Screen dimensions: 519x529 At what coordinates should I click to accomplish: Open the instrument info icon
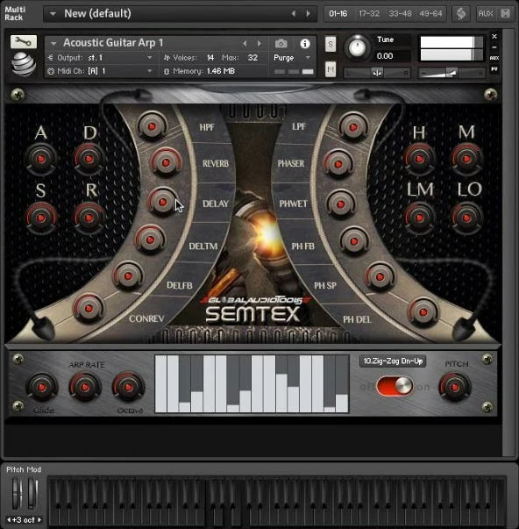tap(305, 44)
